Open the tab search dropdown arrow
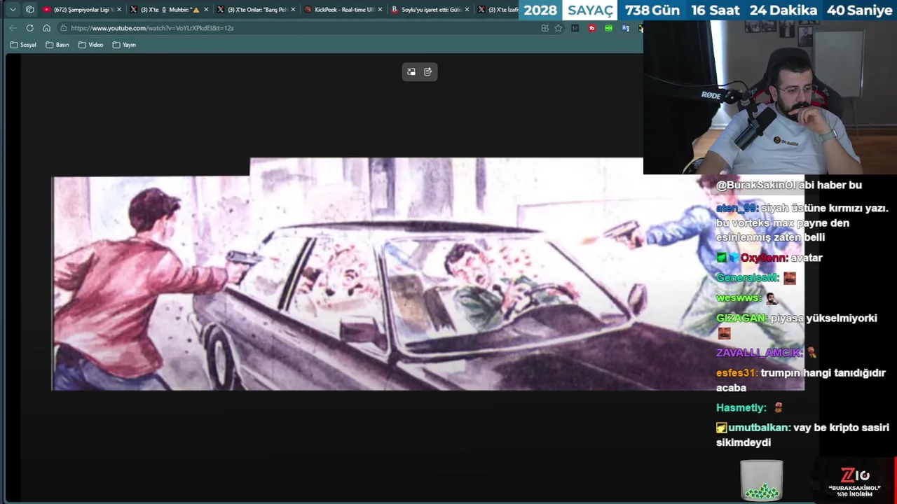The width and height of the screenshot is (897, 504). (x=13, y=10)
